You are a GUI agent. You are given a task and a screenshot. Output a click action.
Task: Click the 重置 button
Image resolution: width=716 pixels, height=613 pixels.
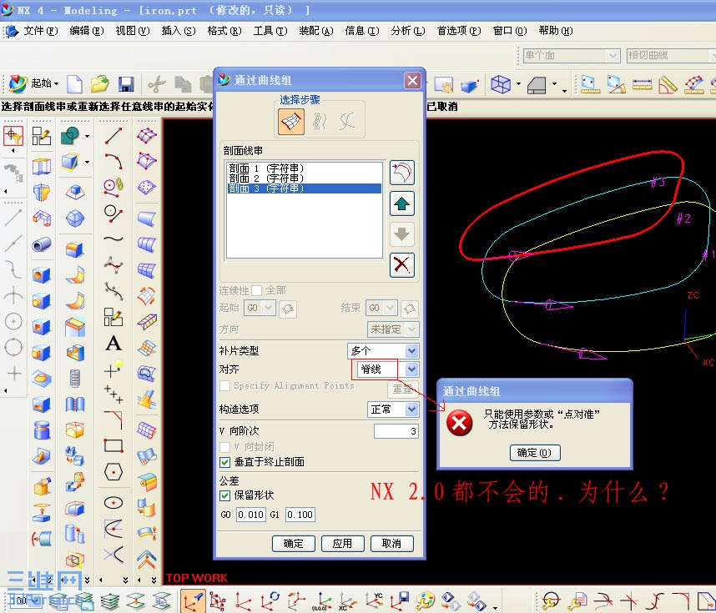tap(403, 389)
